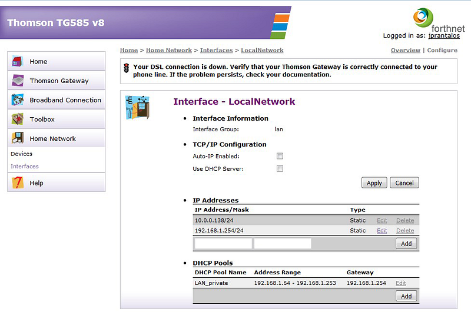
Task: Click the jprantalos username link
Action: click(x=444, y=35)
